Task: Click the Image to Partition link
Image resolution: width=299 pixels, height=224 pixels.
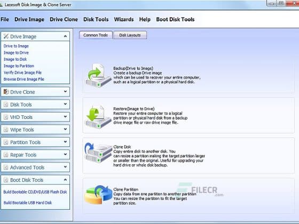Action: coord(19,66)
